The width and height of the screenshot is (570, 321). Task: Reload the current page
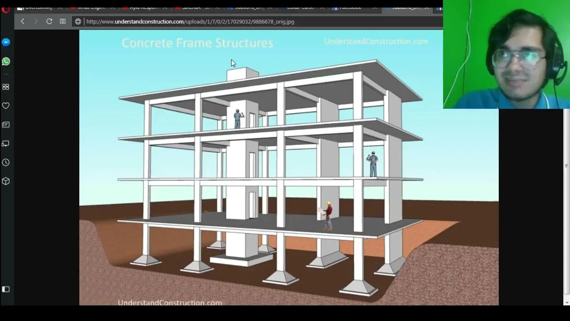point(49,21)
